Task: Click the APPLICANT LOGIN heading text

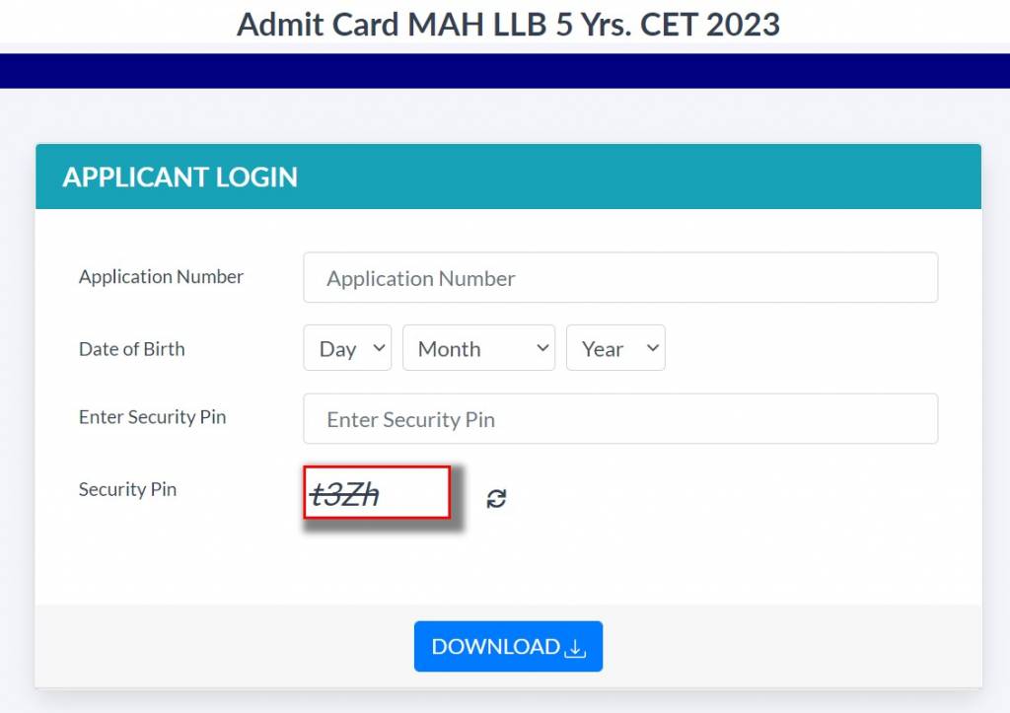Action: pos(180,178)
